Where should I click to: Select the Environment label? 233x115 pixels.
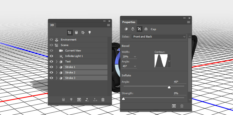[69, 40]
